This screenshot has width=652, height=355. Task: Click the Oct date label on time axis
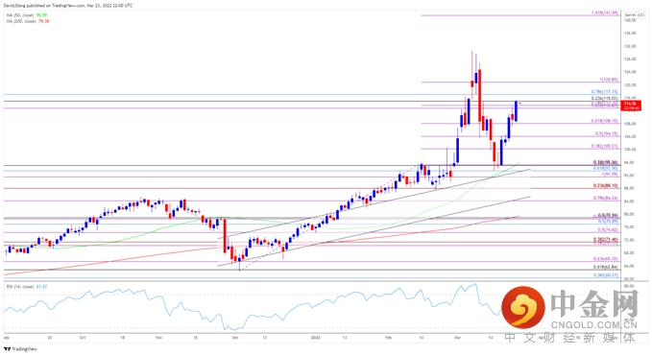coord(82,338)
